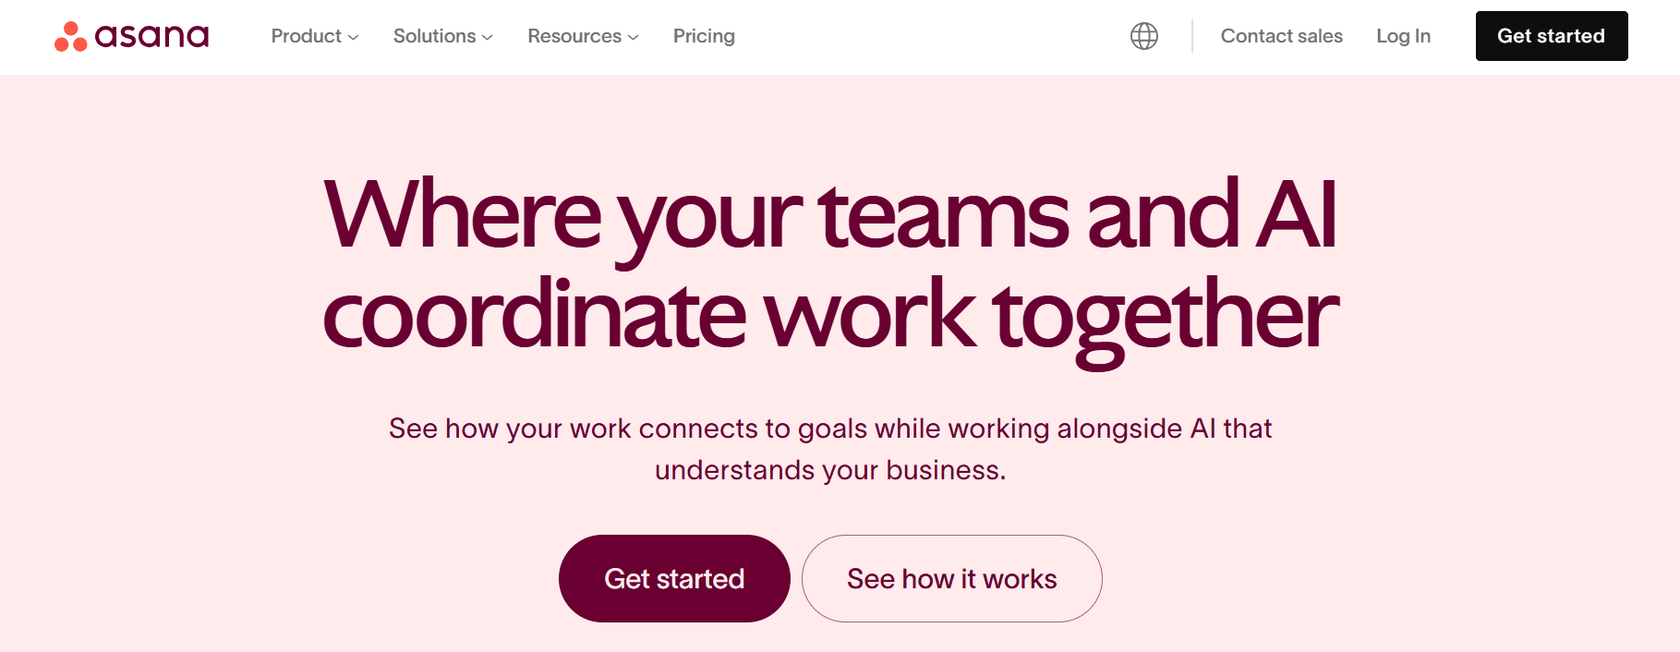Open the globe language selector
The image size is (1680, 652).
(1143, 36)
